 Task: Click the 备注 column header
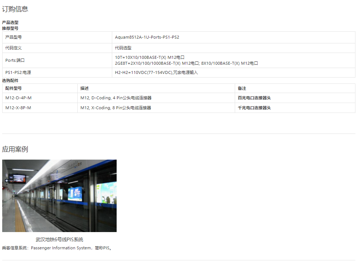[242, 88]
